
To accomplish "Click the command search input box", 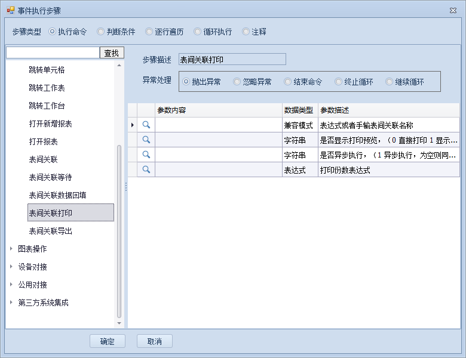I will pyautogui.click(x=53, y=53).
